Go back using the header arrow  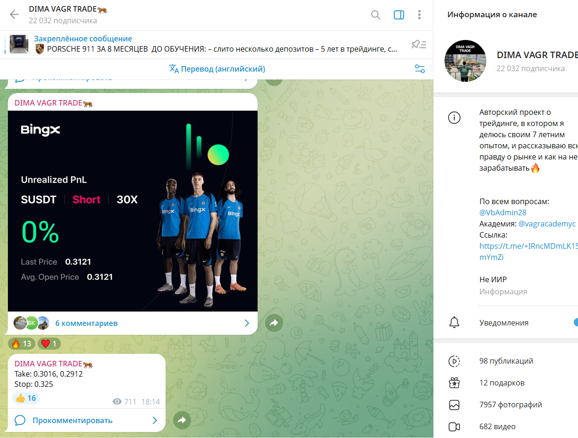pos(14,15)
